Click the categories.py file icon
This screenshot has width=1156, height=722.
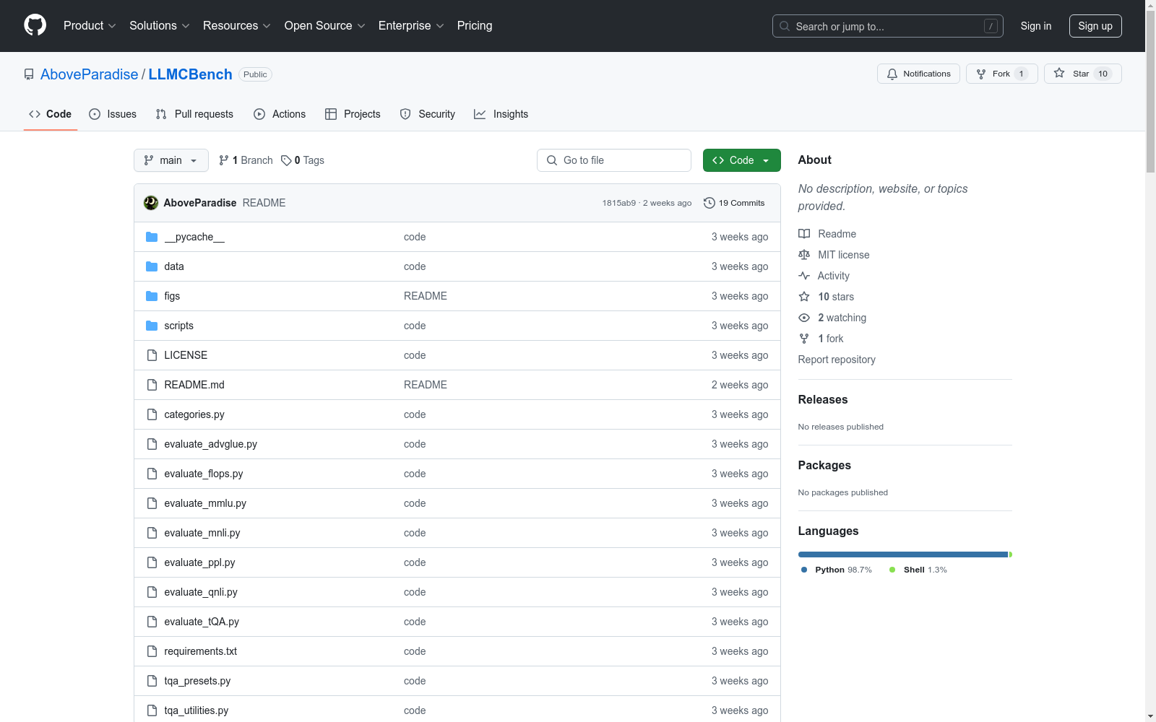click(152, 414)
